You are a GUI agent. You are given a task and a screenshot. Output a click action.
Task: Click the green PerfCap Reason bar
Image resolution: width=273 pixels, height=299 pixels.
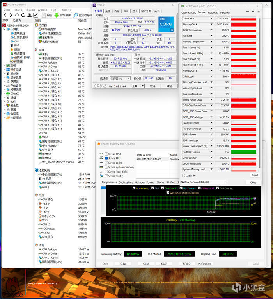pyautogui.click(x=244, y=152)
